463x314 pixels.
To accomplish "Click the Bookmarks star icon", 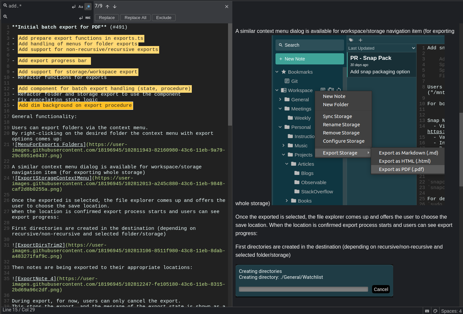I will tap(284, 72).
